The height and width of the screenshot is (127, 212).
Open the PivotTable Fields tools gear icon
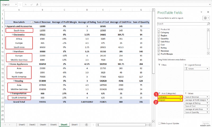click(206, 18)
